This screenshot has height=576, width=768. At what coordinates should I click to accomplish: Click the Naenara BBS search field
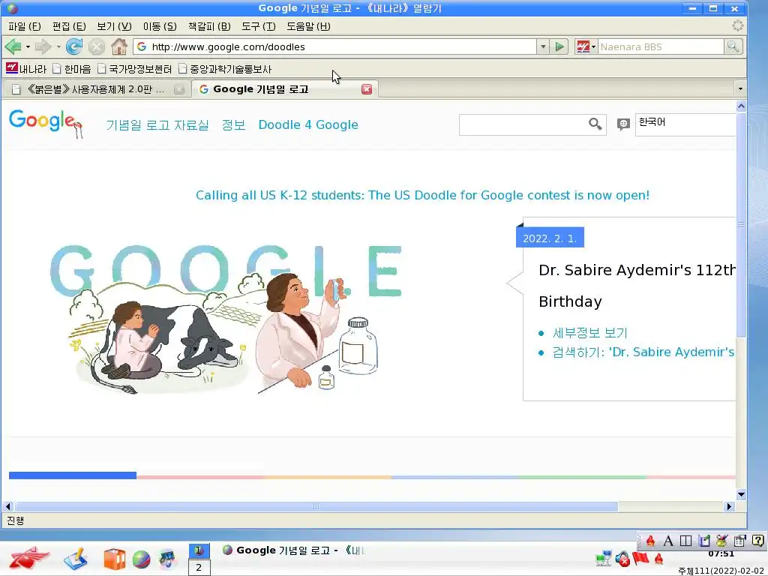click(x=660, y=47)
